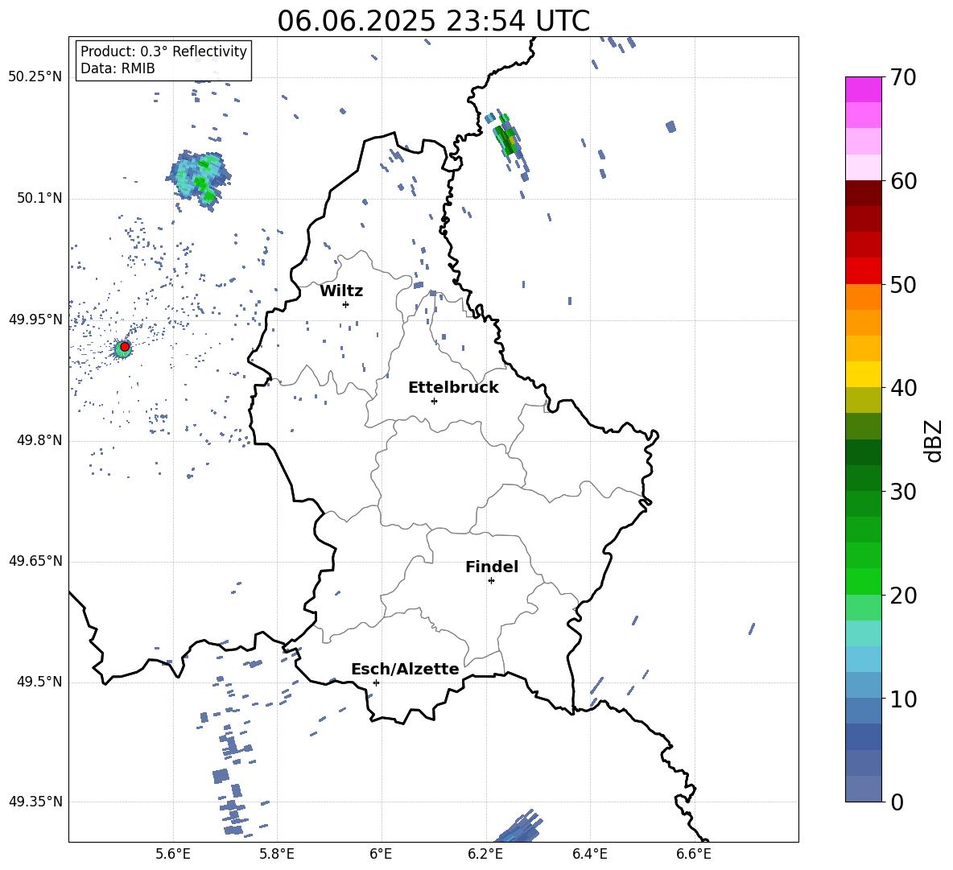This screenshot has width=953, height=870.
Task: Click the 0 tick on the colorbar
Action: coord(897,802)
